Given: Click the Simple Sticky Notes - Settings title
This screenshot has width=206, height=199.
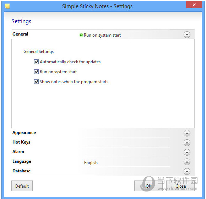Looking at the screenshot, I should tap(97, 6).
